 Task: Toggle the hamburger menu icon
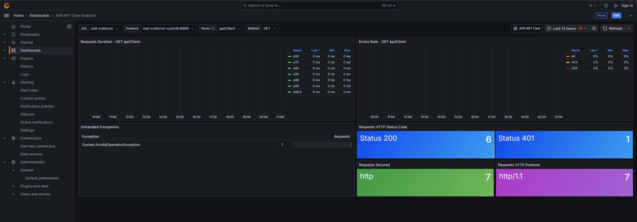pos(6,15)
